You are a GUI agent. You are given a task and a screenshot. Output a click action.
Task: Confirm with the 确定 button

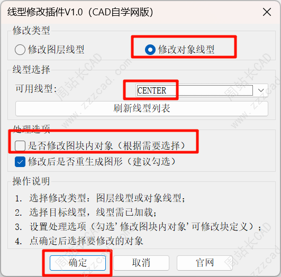[x=78, y=263]
